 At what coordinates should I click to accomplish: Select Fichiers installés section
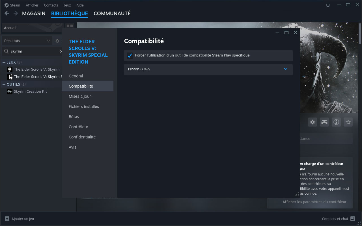(x=88, y=107)
